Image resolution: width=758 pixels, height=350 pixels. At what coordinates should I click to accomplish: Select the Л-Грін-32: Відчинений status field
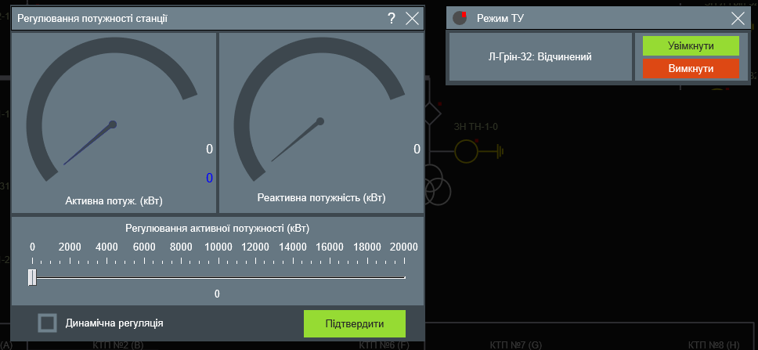(540, 56)
